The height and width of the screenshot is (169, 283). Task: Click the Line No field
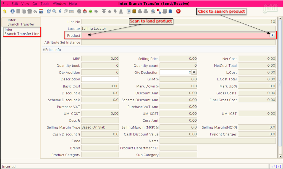tap(178, 21)
